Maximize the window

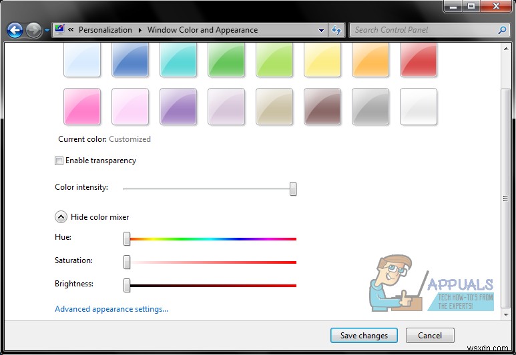click(471, 6)
